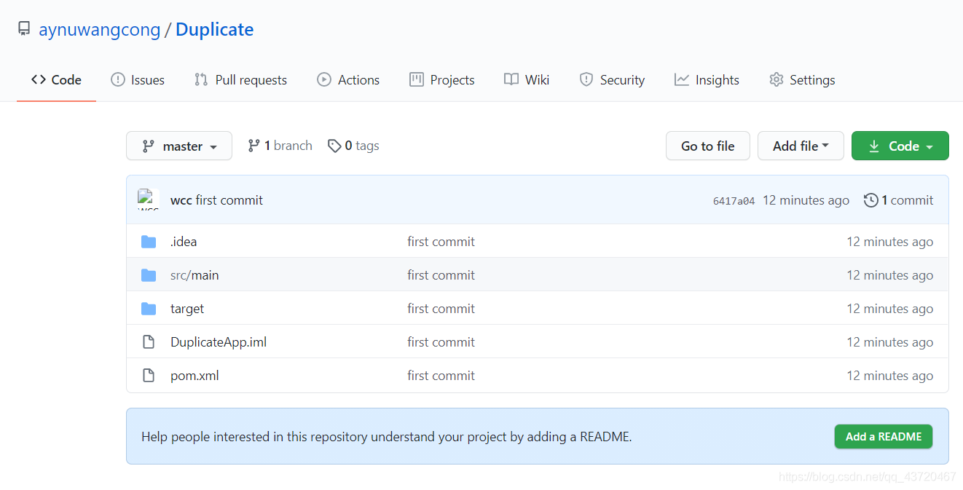Click 'first commit' message in target row
The image size is (963, 490).
coord(441,309)
